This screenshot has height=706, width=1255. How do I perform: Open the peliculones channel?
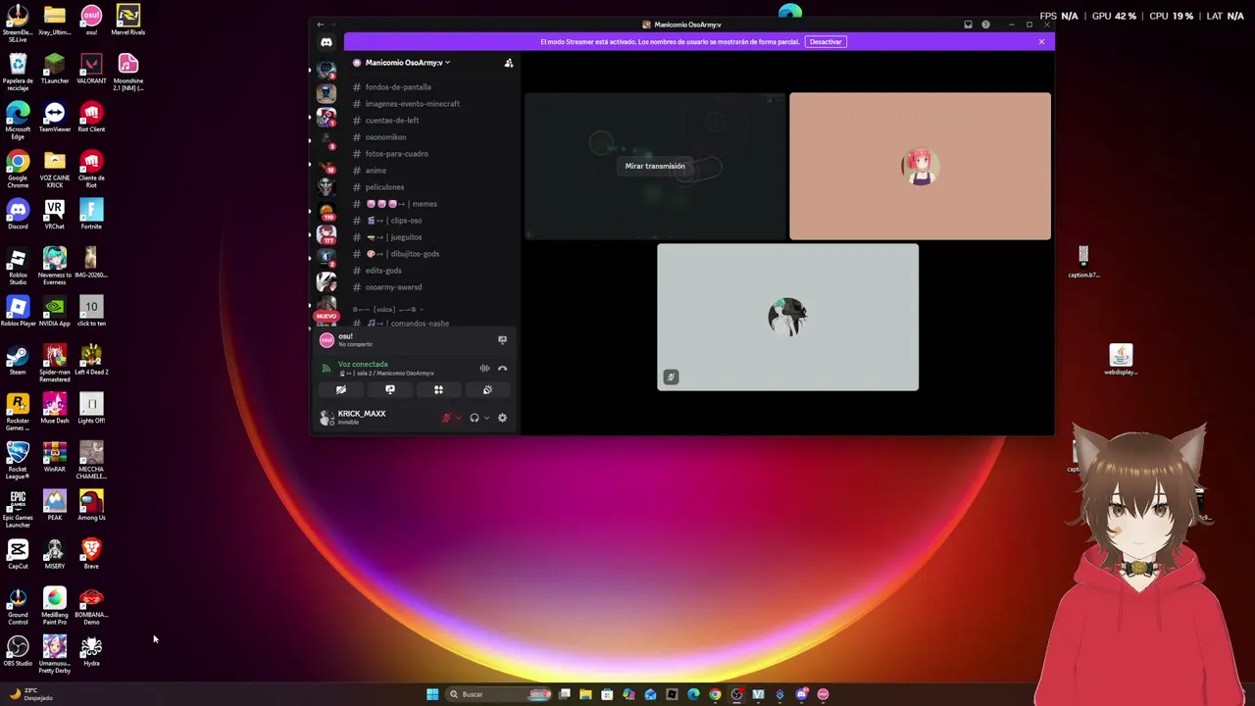click(x=384, y=187)
